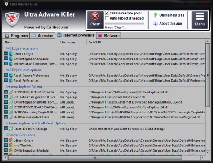Click the horizontal scrollbar right arrow

click(x=203, y=157)
